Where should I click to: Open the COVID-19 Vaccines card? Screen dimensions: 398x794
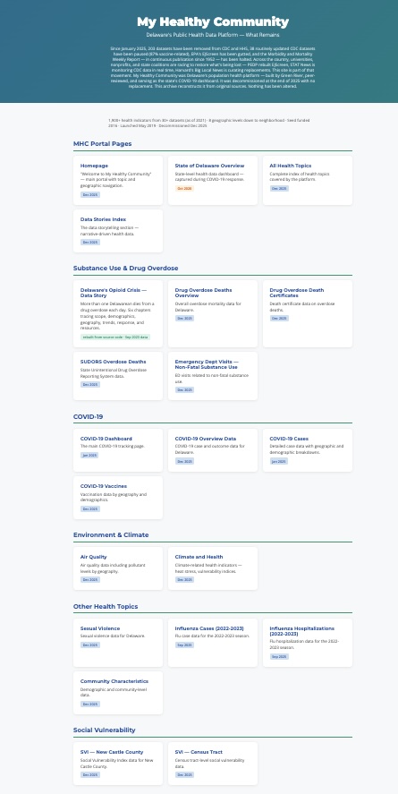click(118, 498)
